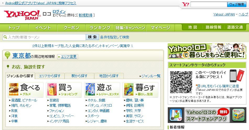249x130 pixels.
Task: Click the ログイン login link
Action: pyautogui.click(x=59, y=12)
